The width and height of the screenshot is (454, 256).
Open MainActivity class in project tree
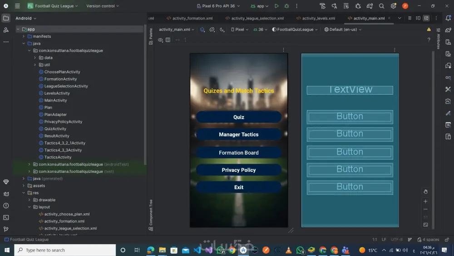55,100
